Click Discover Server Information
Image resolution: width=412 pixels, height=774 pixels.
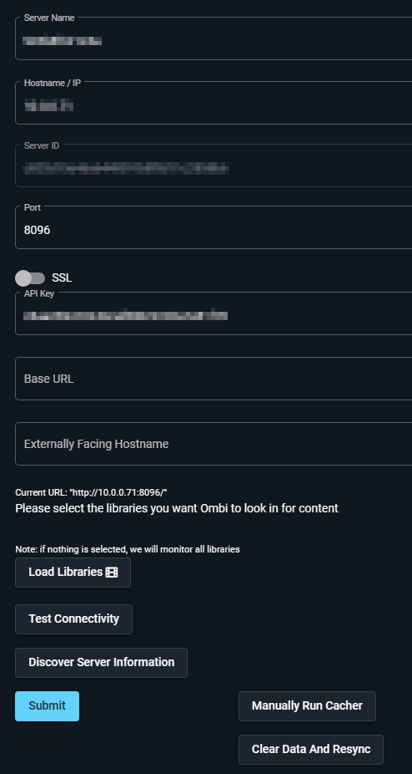pos(102,663)
